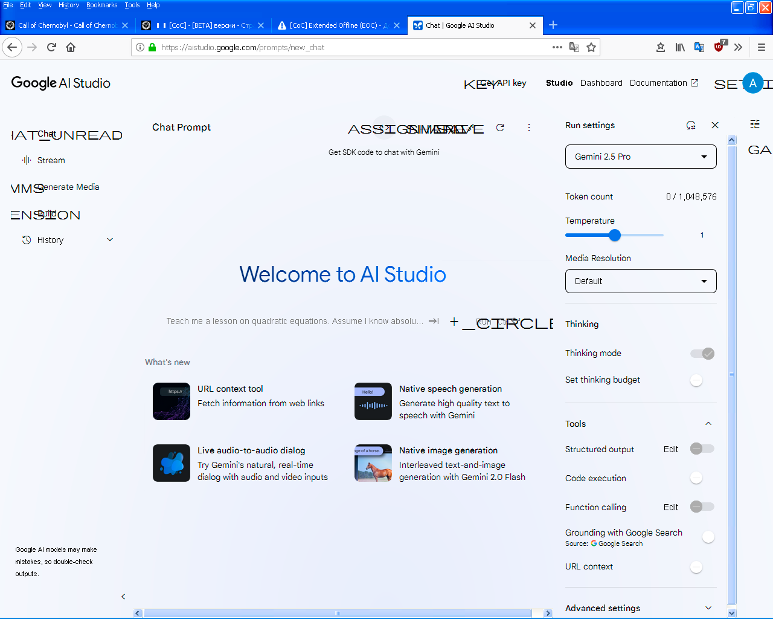Reload the page with the refresh icon
773x619 pixels.
point(51,47)
